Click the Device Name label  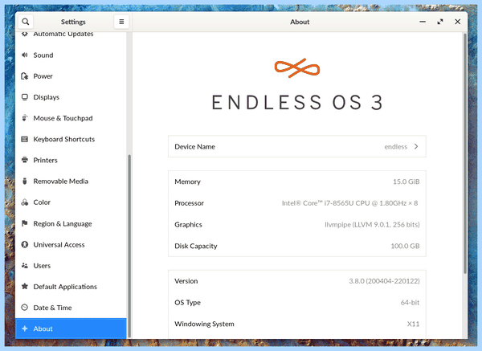[x=195, y=147]
